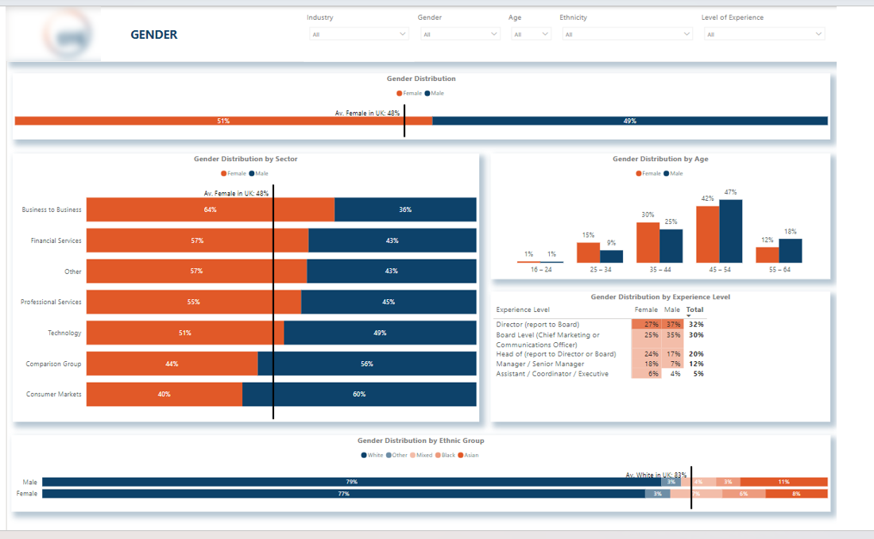The height and width of the screenshot is (539, 874).
Task: Expand the Ethnicity slicer dropdown
Action: pyautogui.click(x=627, y=34)
